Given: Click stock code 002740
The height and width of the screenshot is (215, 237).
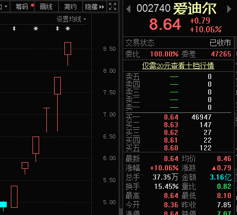Looking at the screenshot, I should [154, 8].
